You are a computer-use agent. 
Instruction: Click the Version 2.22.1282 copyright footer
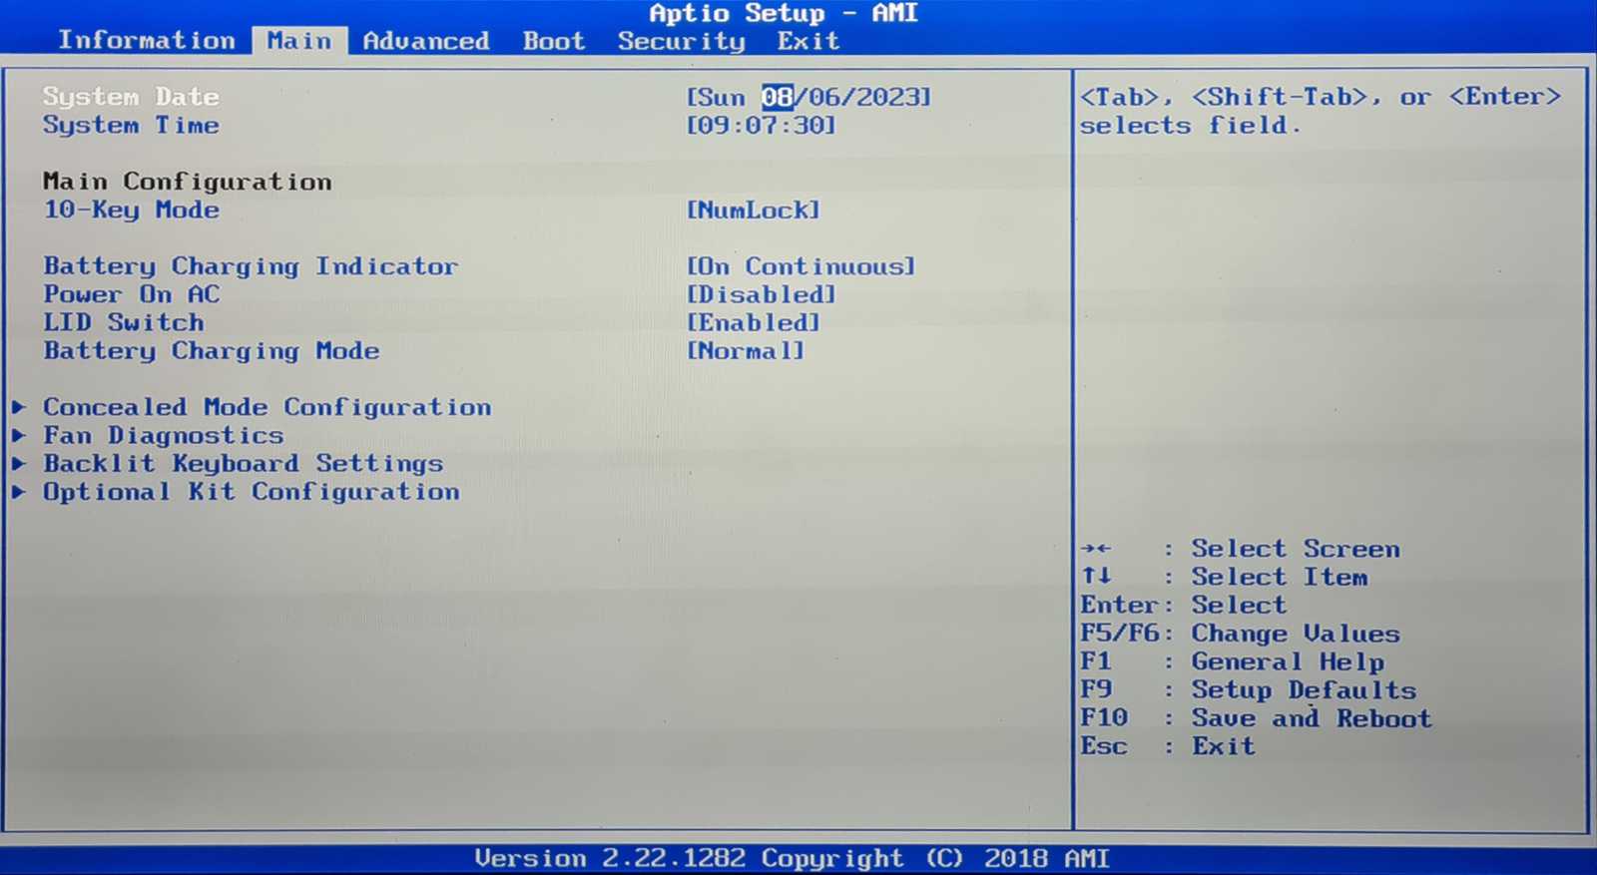[x=792, y=859]
